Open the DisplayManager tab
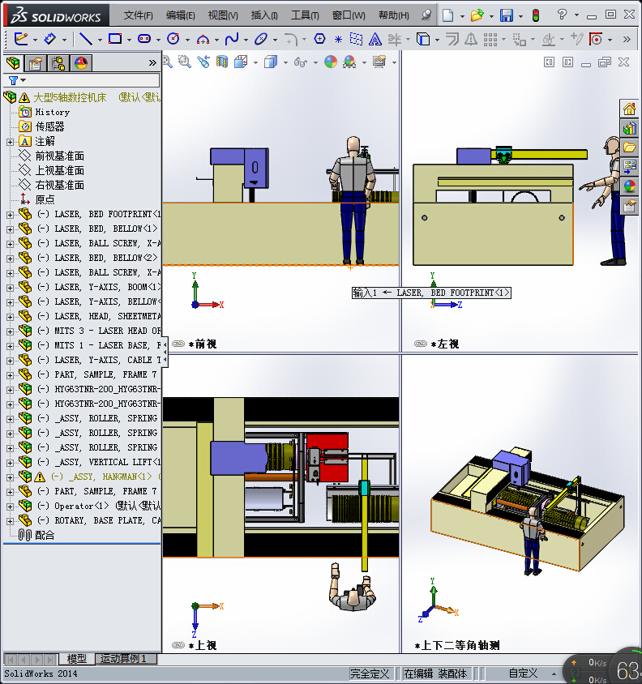 [x=81, y=63]
